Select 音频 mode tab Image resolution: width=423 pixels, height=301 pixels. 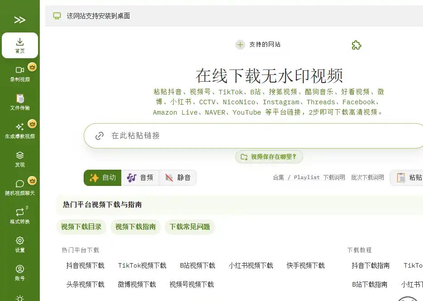[140, 177]
